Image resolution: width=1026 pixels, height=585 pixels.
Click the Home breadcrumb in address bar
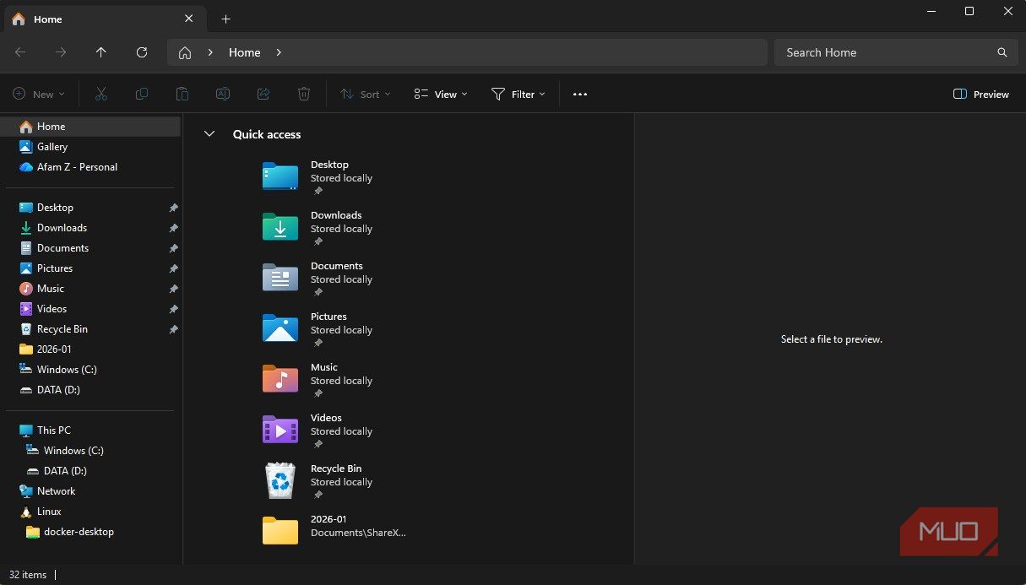(x=245, y=52)
